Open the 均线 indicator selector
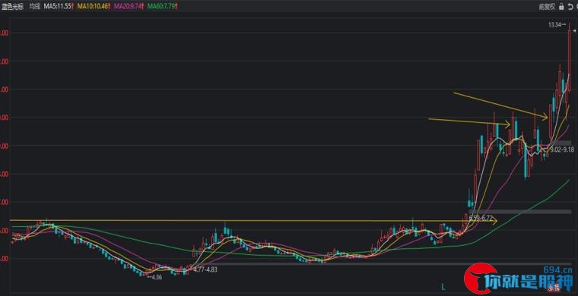Image resolution: width=578 pixels, height=296 pixels. tap(35, 6)
